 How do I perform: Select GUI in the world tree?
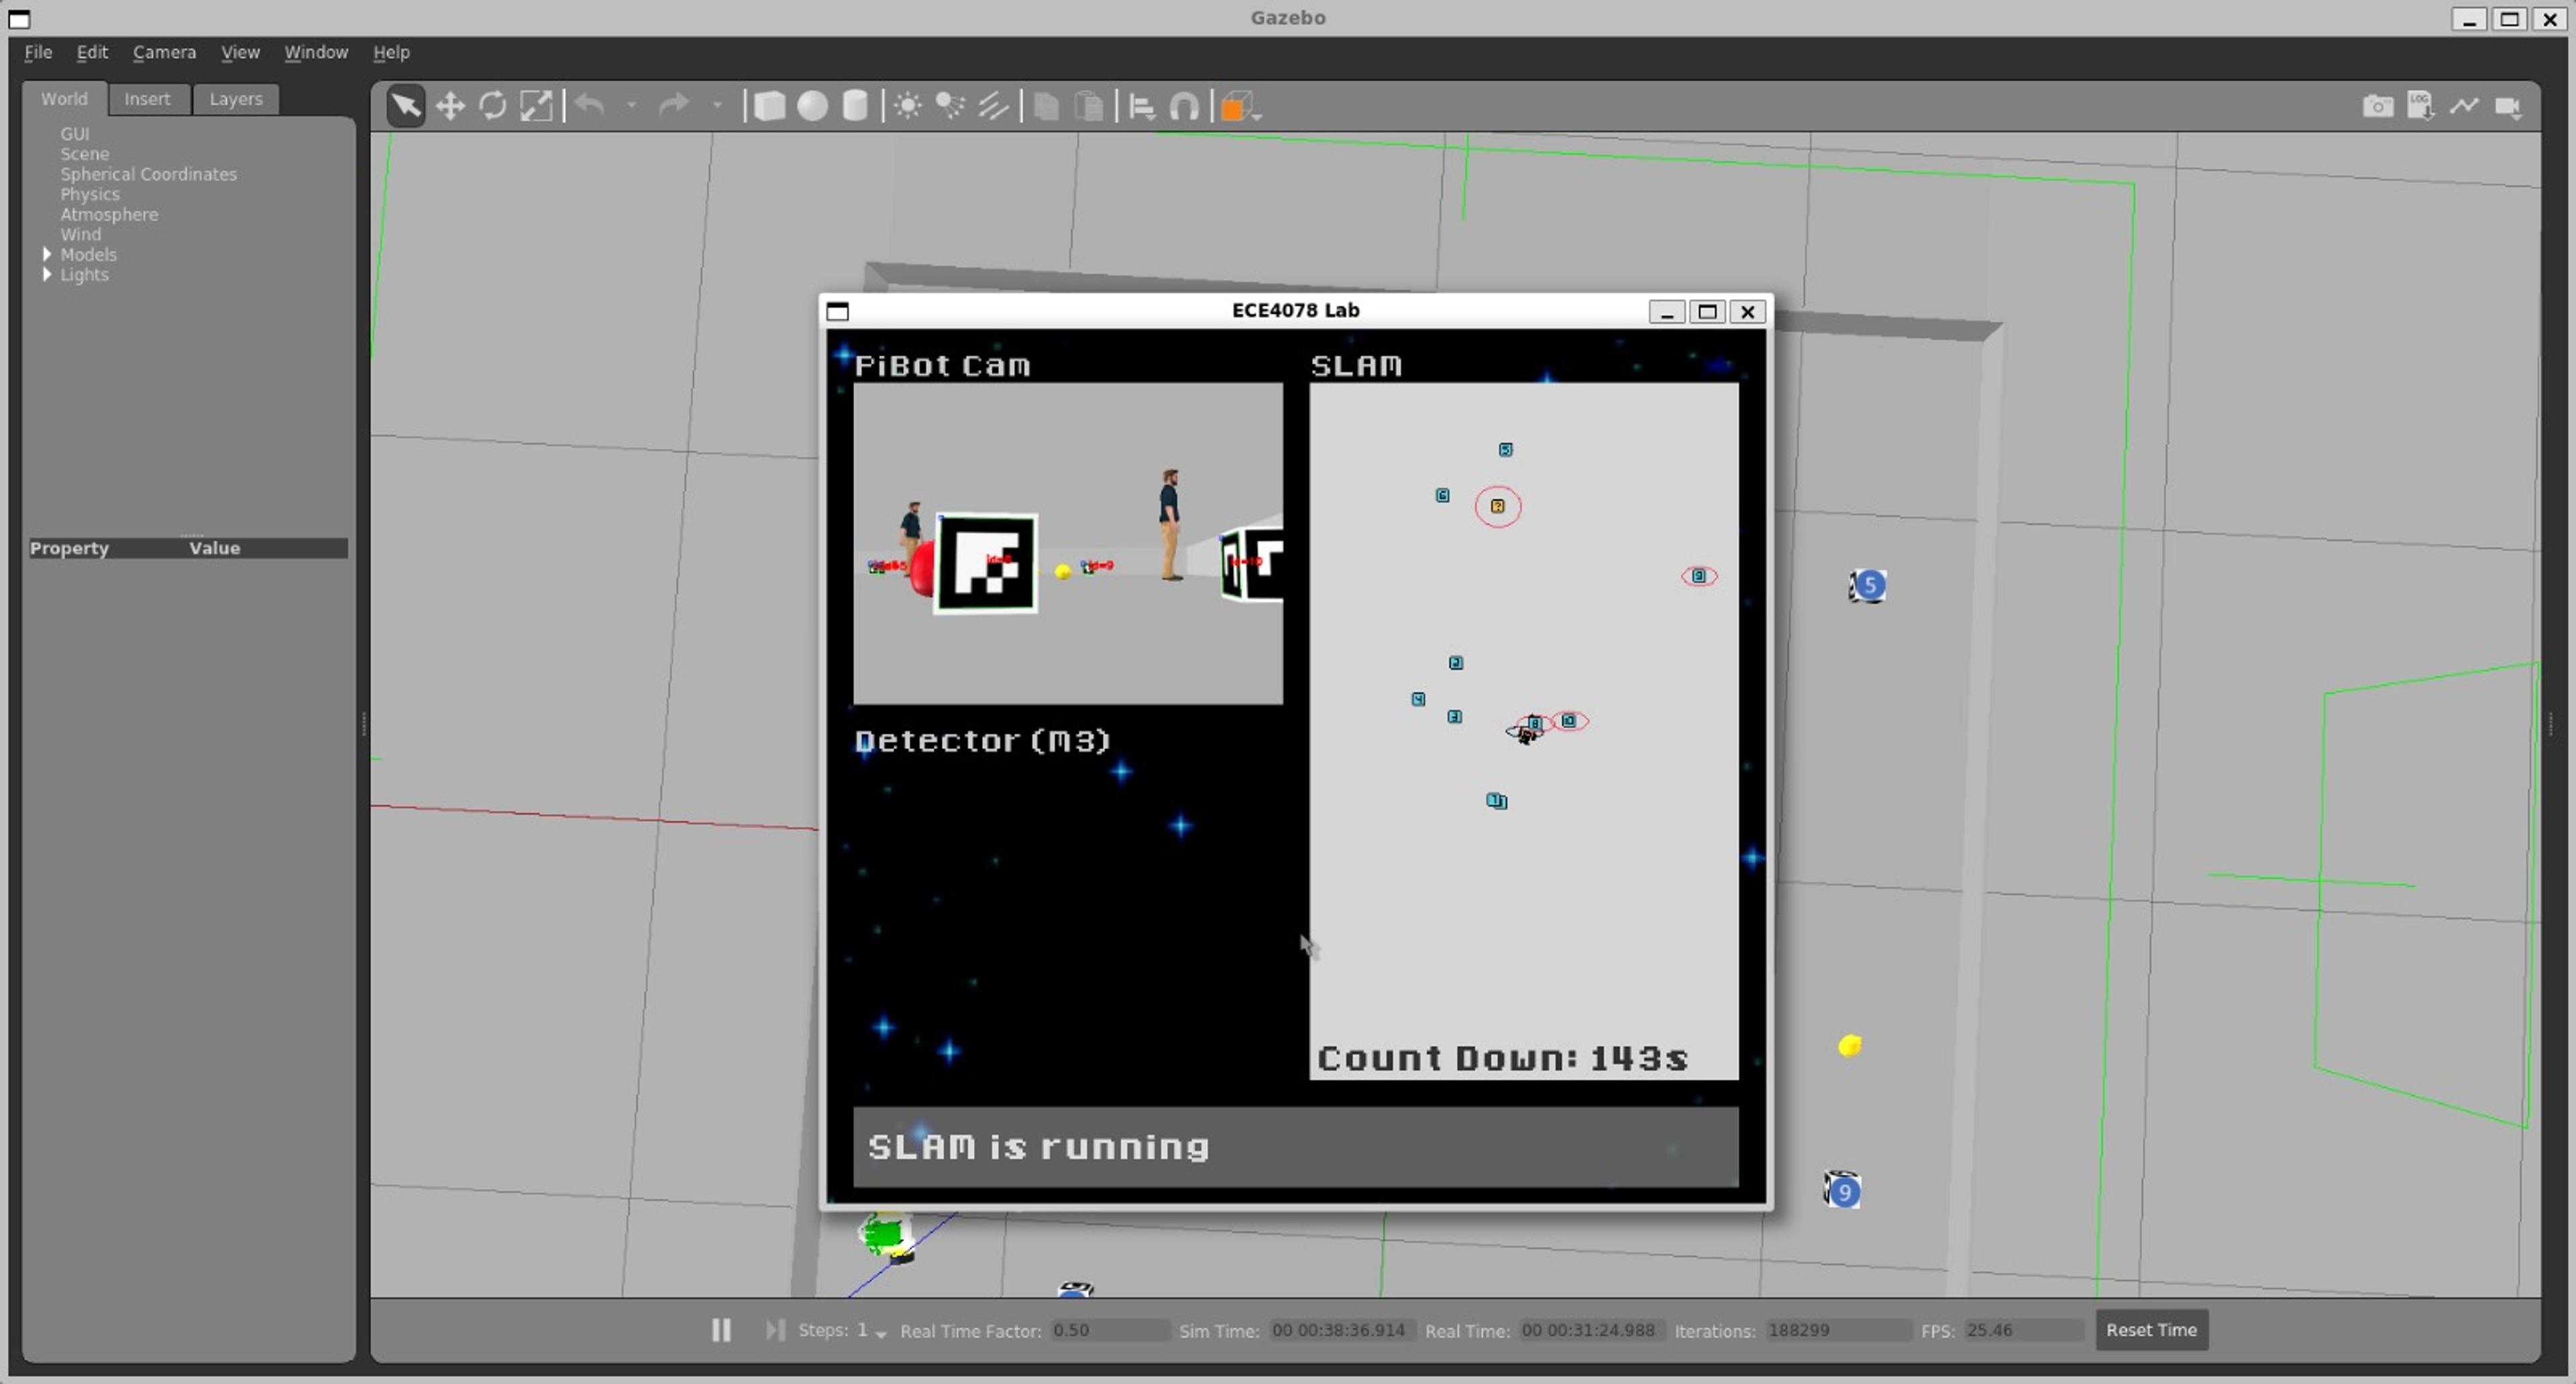tap(74, 134)
